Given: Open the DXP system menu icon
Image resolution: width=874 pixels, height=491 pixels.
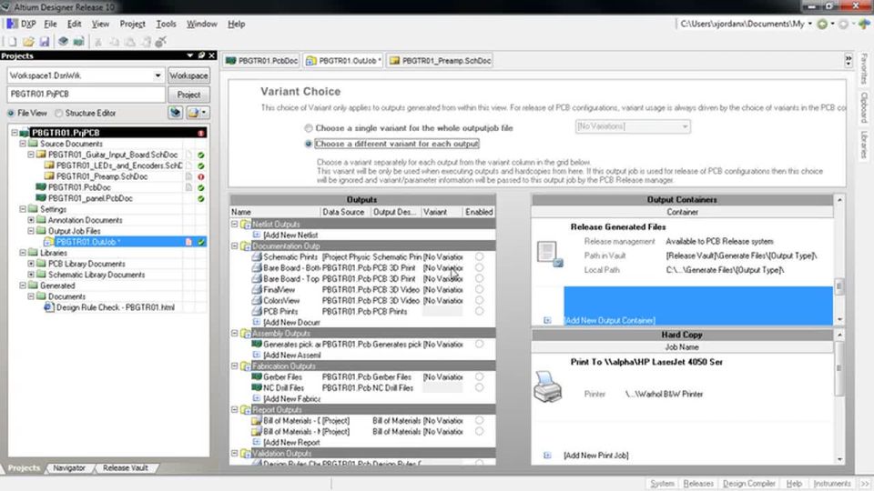Looking at the screenshot, I should pos(12,24).
